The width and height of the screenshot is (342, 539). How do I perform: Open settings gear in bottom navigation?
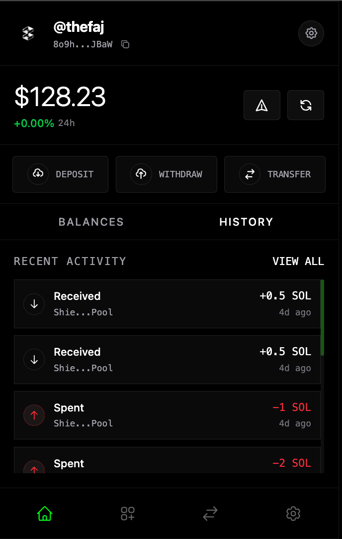tap(293, 513)
